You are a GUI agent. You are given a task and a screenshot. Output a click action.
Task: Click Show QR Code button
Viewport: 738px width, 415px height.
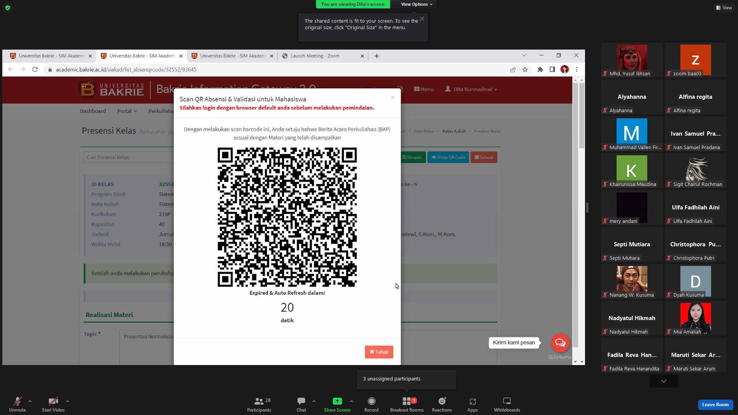point(448,157)
